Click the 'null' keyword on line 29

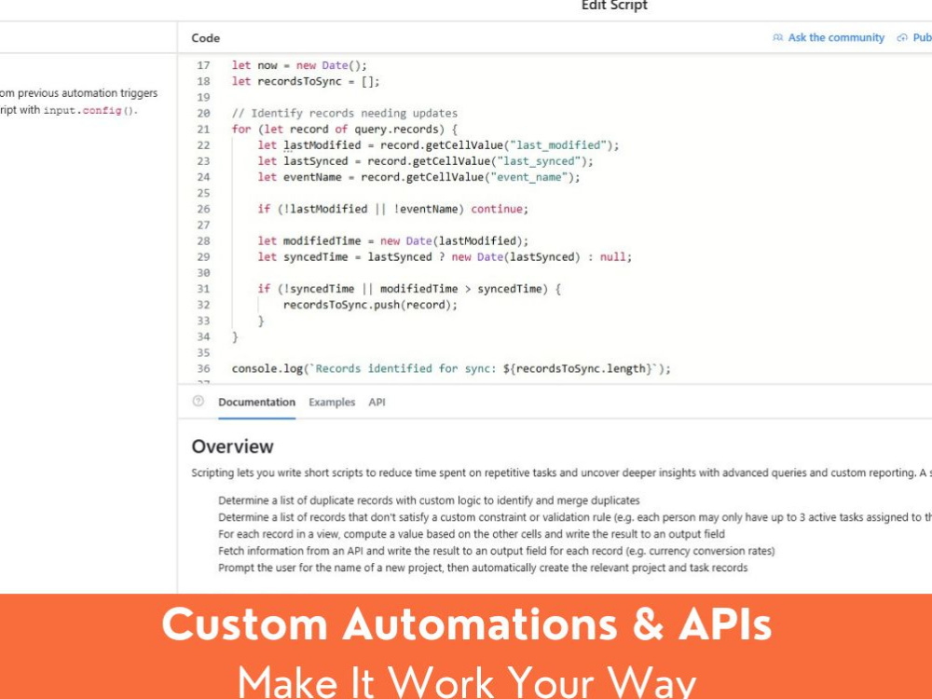(612, 257)
